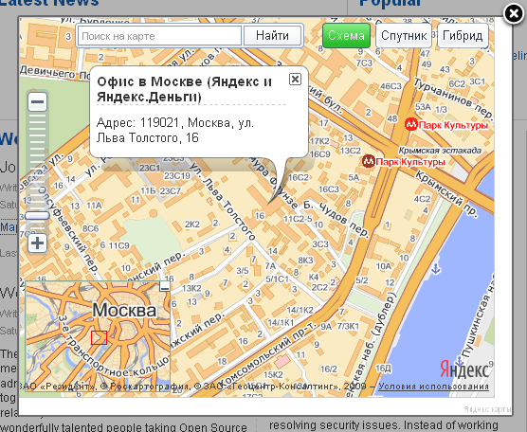This screenshot has height=432, width=527.
Task: Click the zoom in plus button
Action: (x=37, y=243)
